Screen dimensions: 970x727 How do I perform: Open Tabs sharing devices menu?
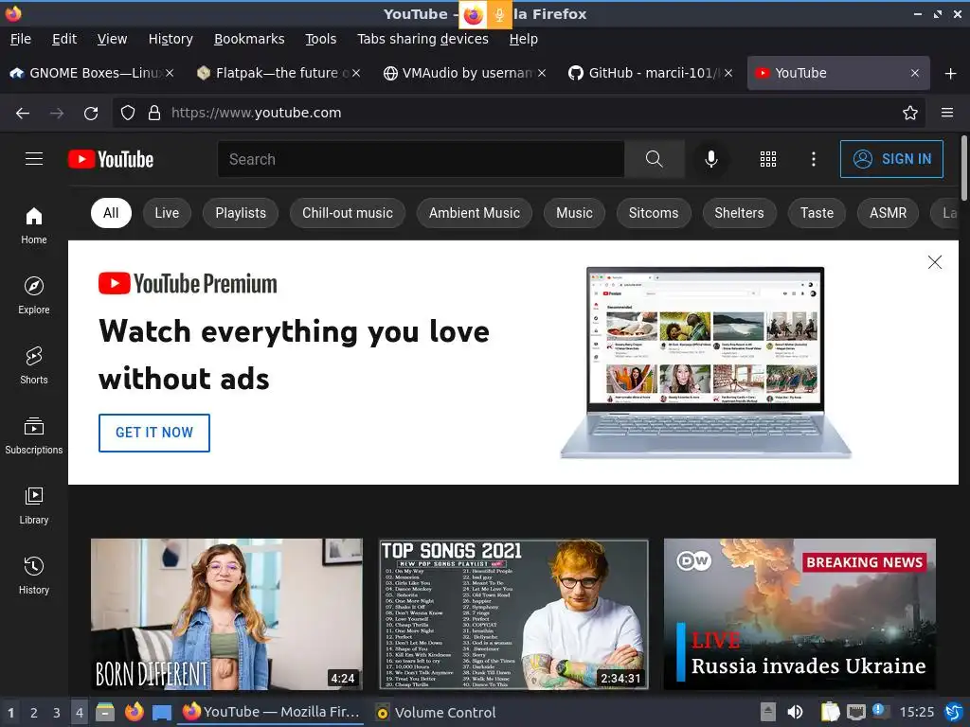click(422, 39)
